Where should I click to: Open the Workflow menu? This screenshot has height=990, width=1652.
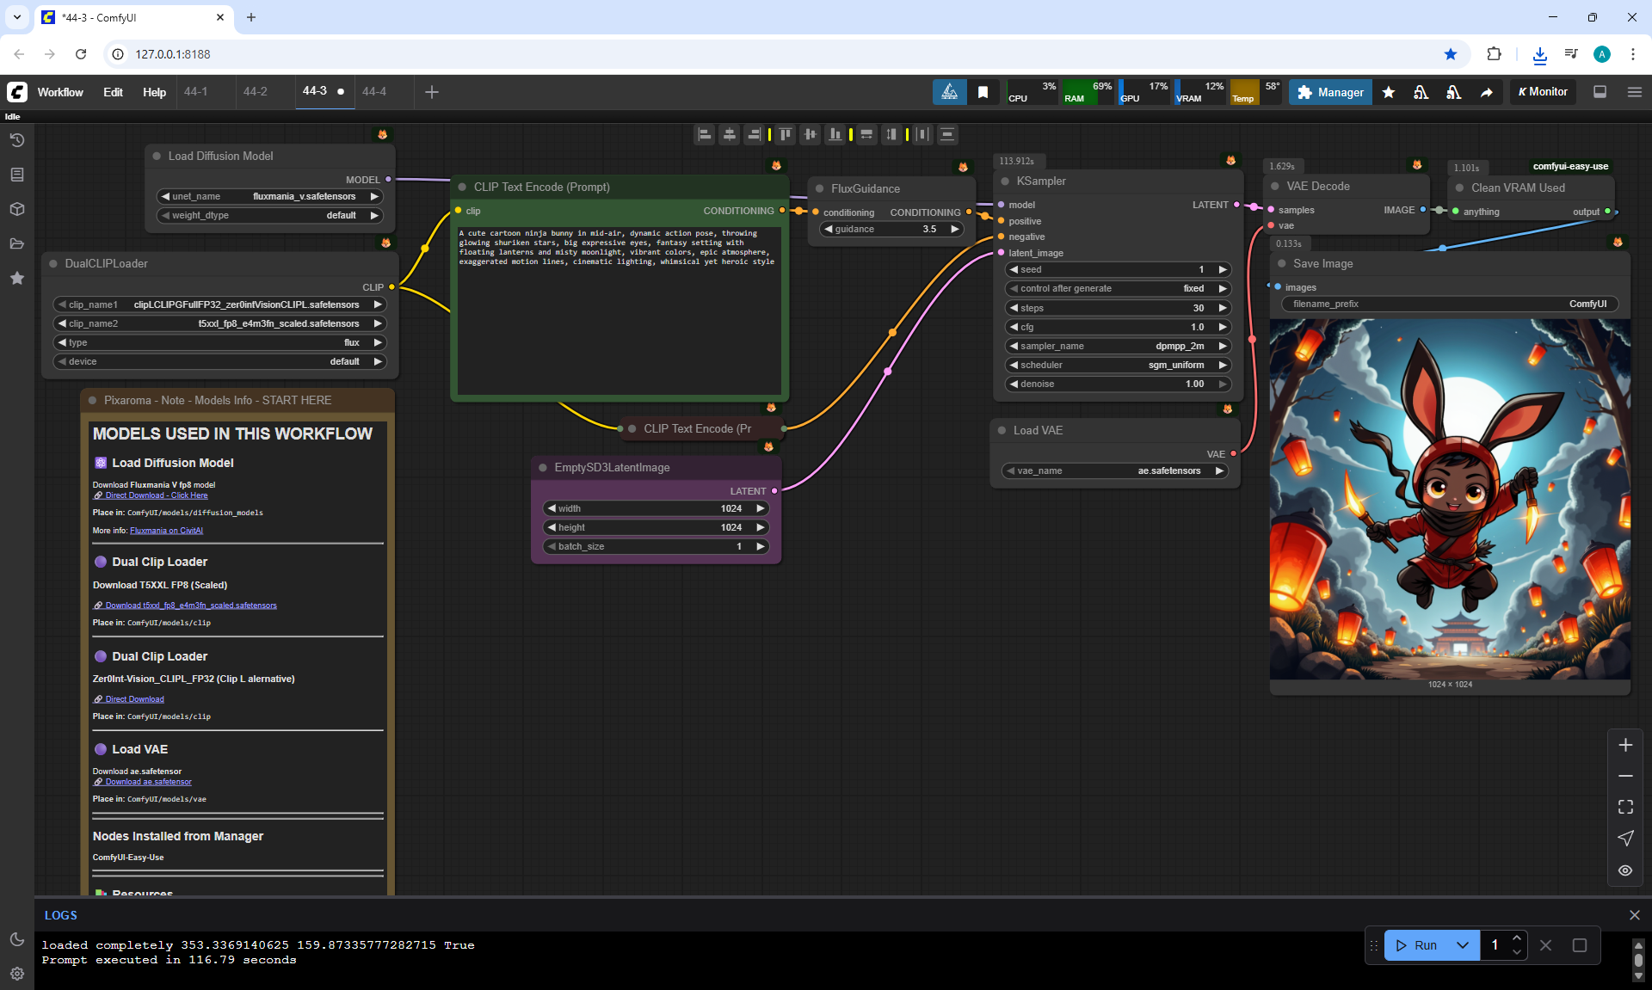point(60,92)
